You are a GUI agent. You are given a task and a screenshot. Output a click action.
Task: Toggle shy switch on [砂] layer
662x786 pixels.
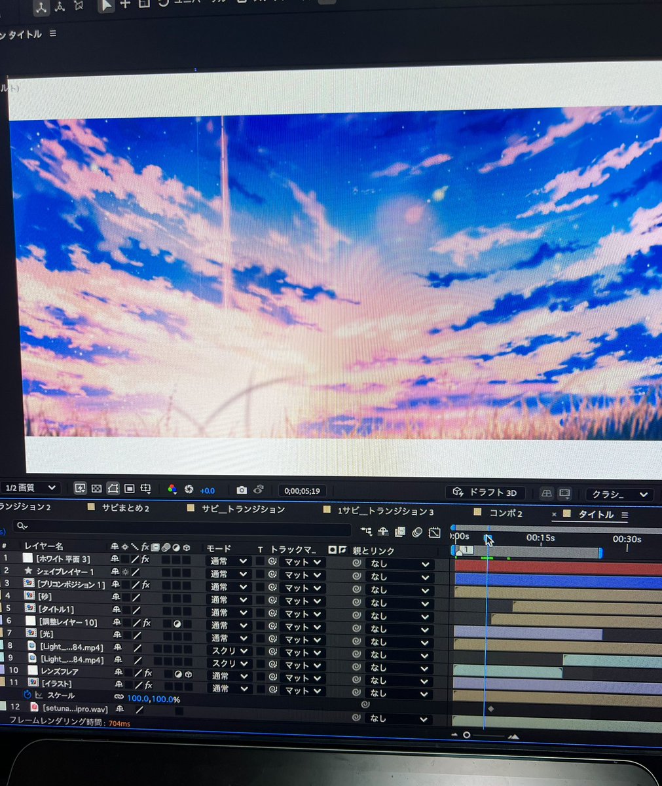115,597
